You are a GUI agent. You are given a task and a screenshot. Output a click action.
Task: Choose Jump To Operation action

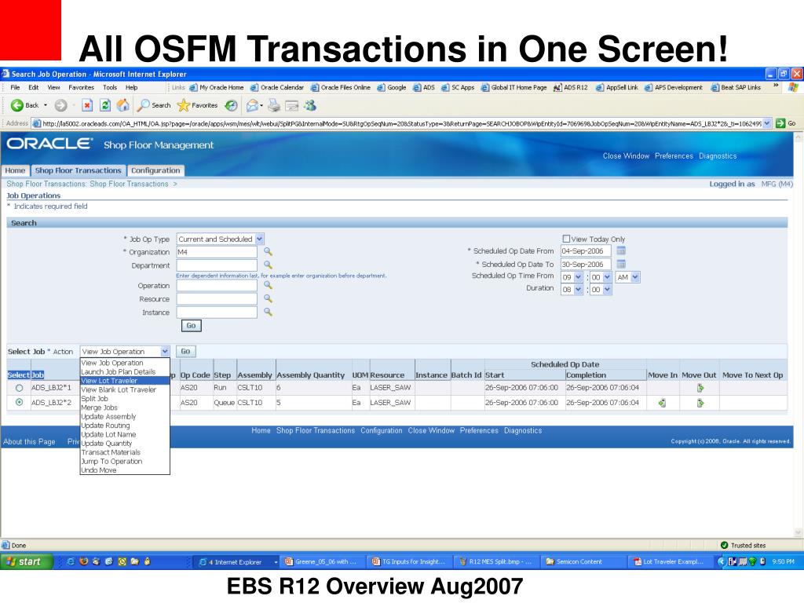coord(125,462)
